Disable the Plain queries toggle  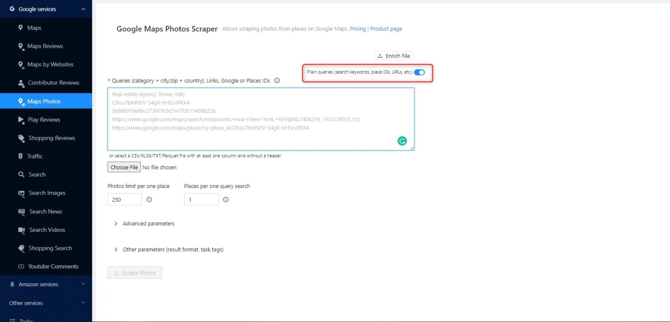[419, 72]
